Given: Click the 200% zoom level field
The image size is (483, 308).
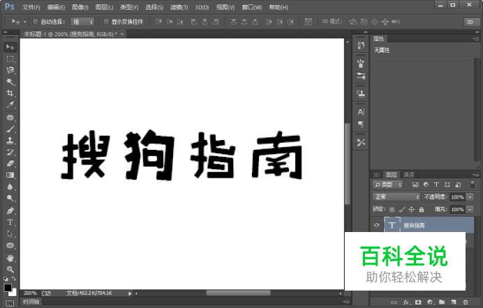Looking at the screenshot, I should coord(30,293).
